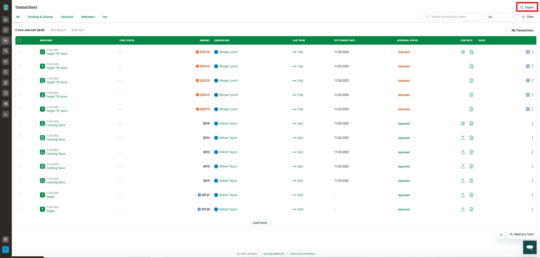Open more options for $11.27 transaction
The image size is (540, 258).
click(532, 195)
